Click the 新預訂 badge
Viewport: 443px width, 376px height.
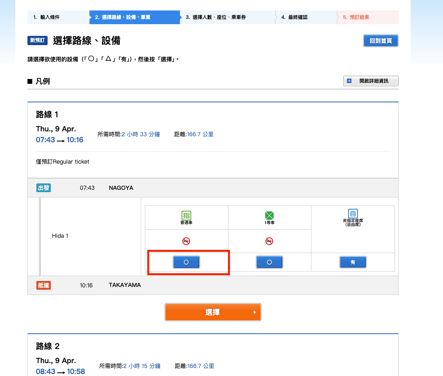click(37, 40)
